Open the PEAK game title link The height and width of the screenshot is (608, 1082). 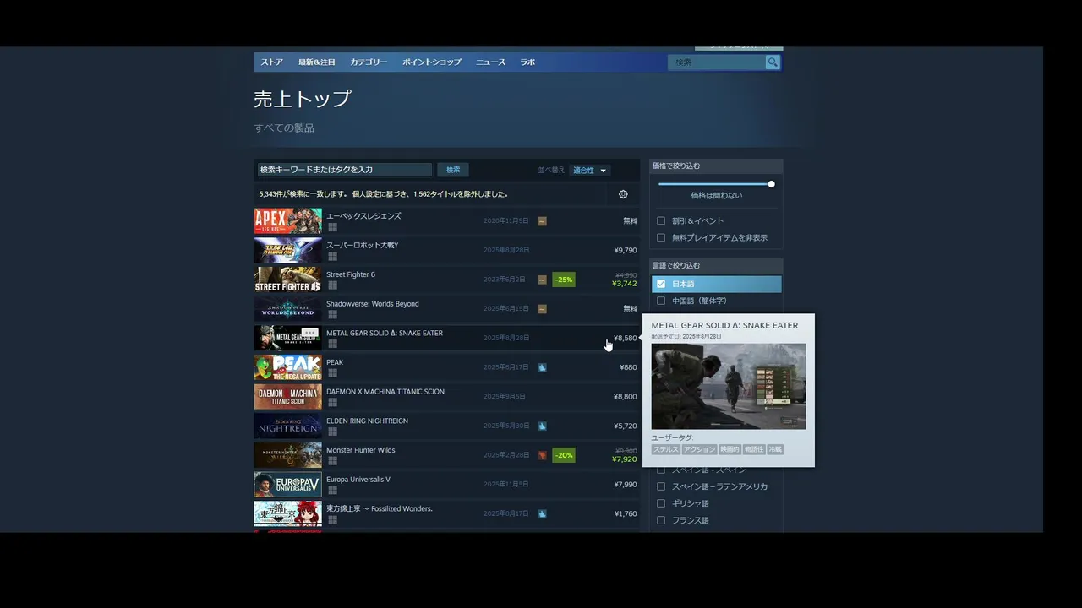(x=335, y=362)
